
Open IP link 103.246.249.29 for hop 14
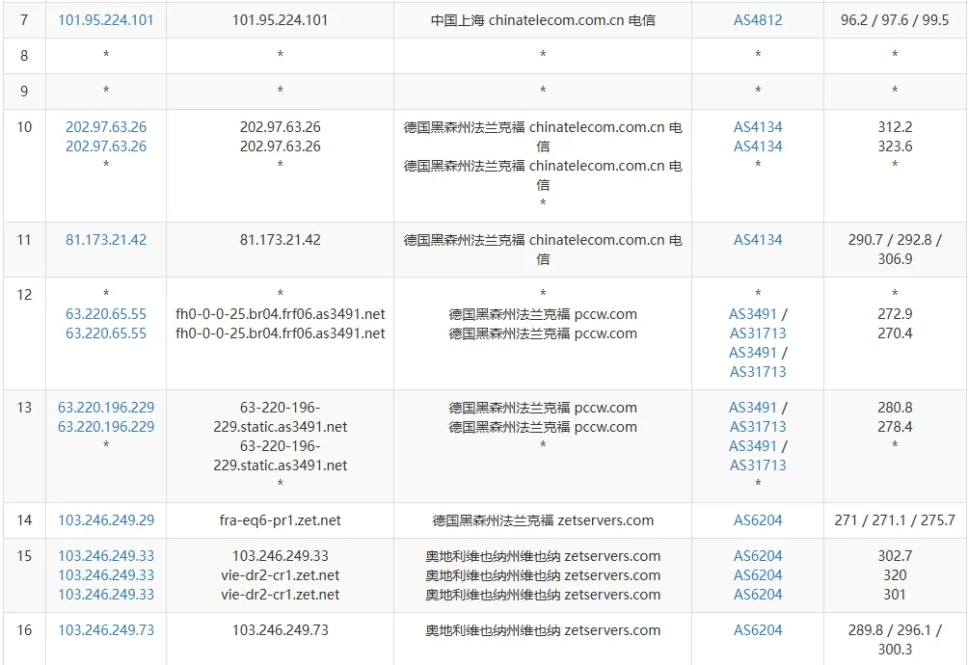(x=106, y=519)
